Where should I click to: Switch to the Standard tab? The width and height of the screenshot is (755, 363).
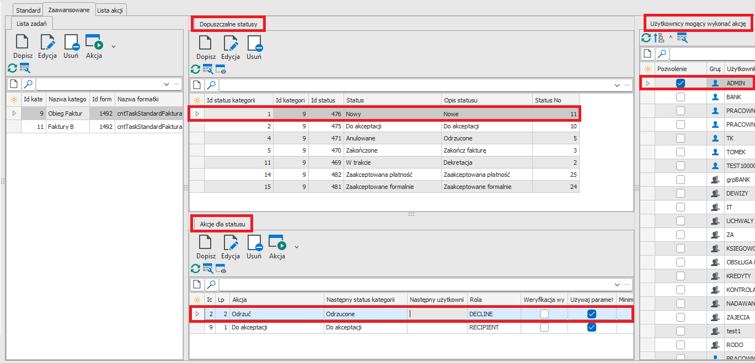pyautogui.click(x=28, y=10)
